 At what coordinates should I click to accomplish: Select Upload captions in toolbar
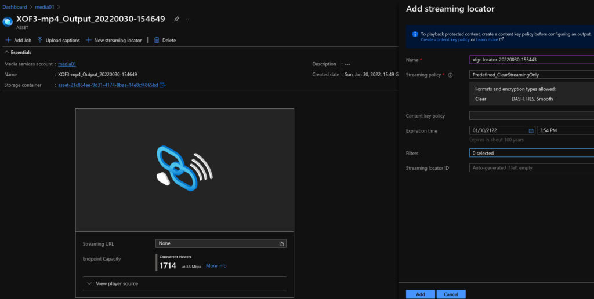[59, 40]
